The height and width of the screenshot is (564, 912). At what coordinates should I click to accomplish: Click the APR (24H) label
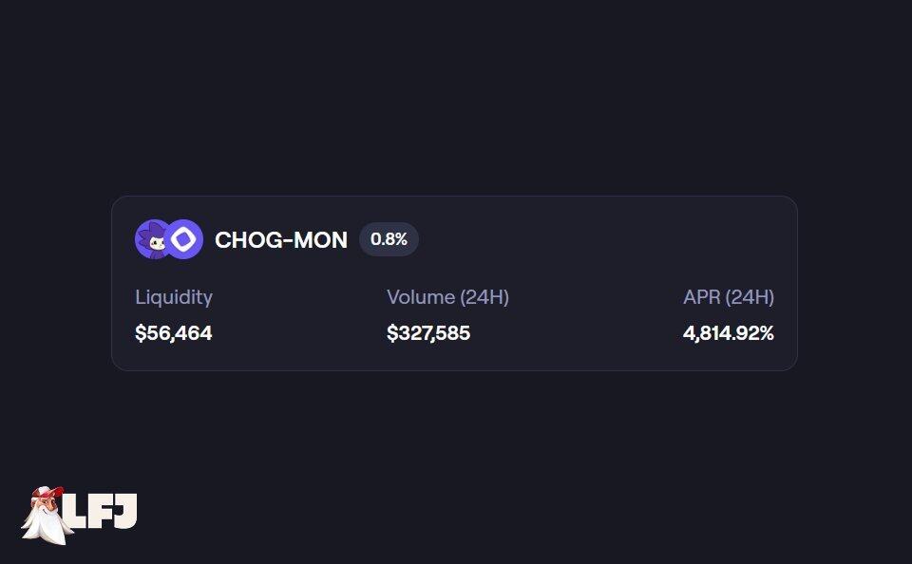click(x=729, y=297)
